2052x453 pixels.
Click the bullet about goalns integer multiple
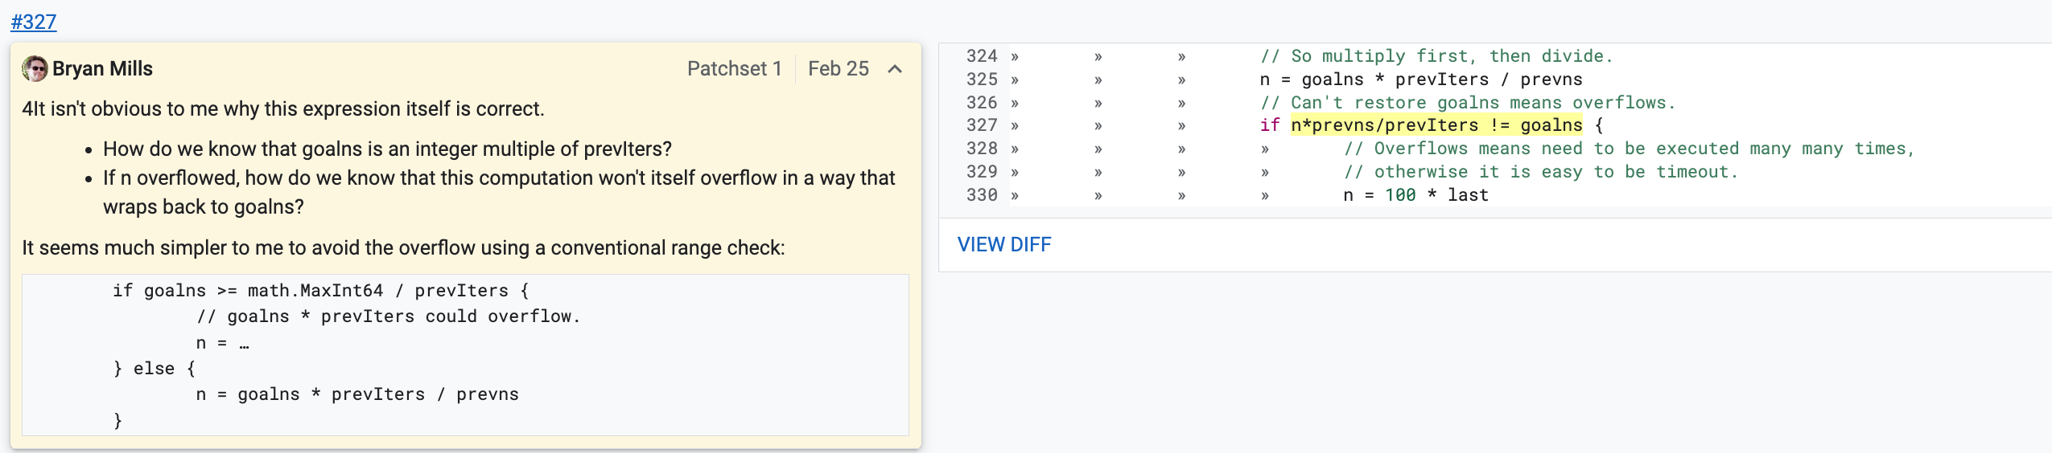(x=387, y=149)
